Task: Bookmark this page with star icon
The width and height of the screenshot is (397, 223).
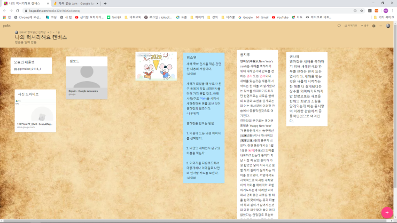Action: click(362, 11)
